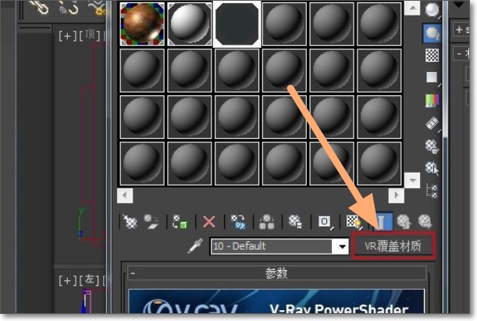The width and height of the screenshot is (477, 321).
Task: Click the [+] menu of 顶 viewport
Action: (68, 36)
